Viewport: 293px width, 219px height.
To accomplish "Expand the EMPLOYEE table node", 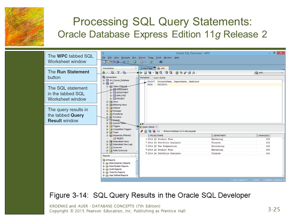I will point(111,96).
